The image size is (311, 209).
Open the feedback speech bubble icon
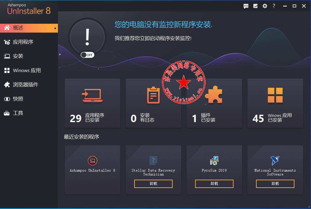tap(246, 6)
